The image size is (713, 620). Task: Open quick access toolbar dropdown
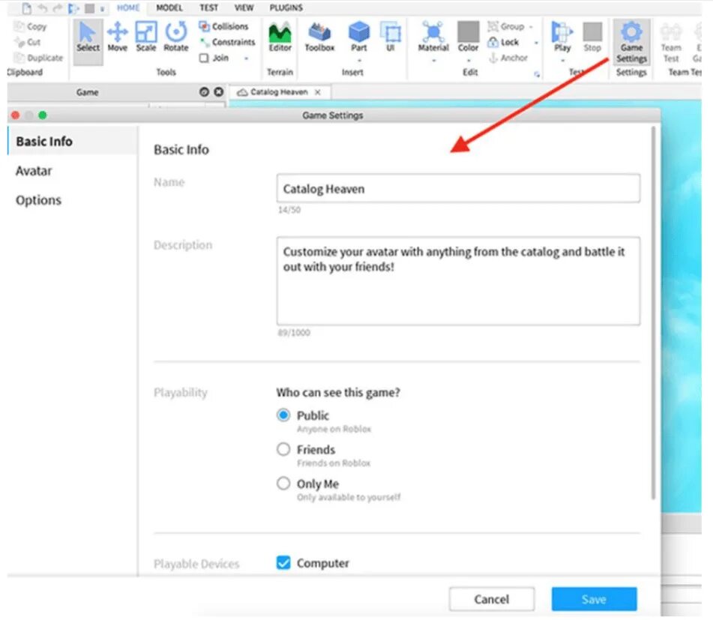point(102,9)
